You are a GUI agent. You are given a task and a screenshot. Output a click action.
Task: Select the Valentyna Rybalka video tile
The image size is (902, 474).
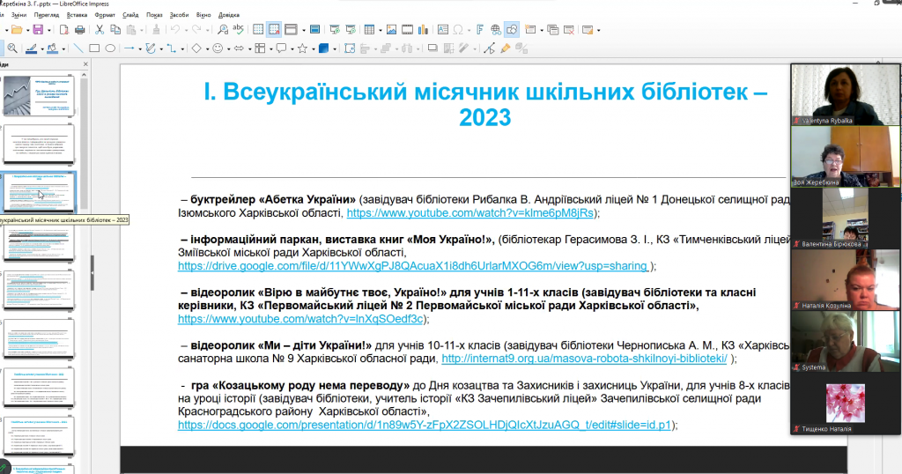pos(845,93)
